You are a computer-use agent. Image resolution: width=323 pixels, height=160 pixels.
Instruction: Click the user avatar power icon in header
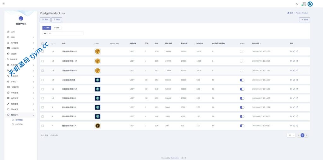coord(310,4)
